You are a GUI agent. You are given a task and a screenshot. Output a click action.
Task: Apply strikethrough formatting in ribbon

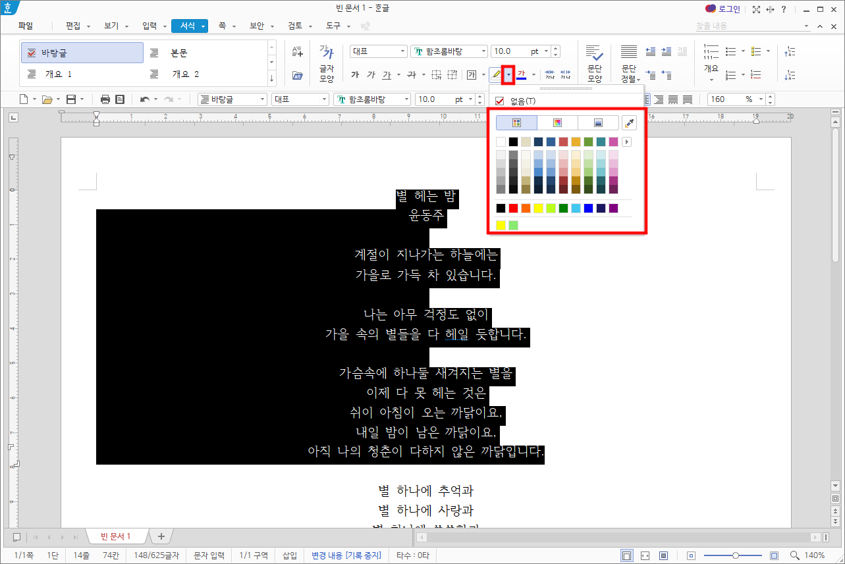412,74
